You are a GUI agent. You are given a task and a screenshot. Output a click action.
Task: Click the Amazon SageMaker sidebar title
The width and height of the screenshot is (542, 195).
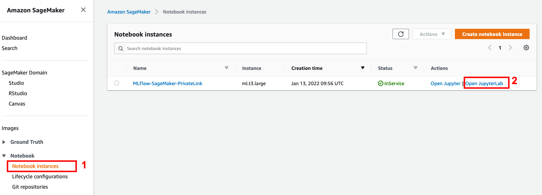(x=36, y=10)
